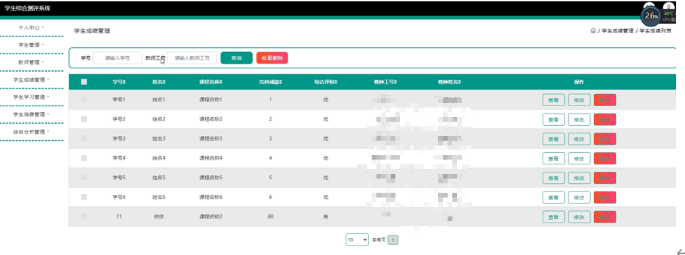Click the red delete button for 学号3
Viewport: 685px width, 255px height.
click(605, 139)
